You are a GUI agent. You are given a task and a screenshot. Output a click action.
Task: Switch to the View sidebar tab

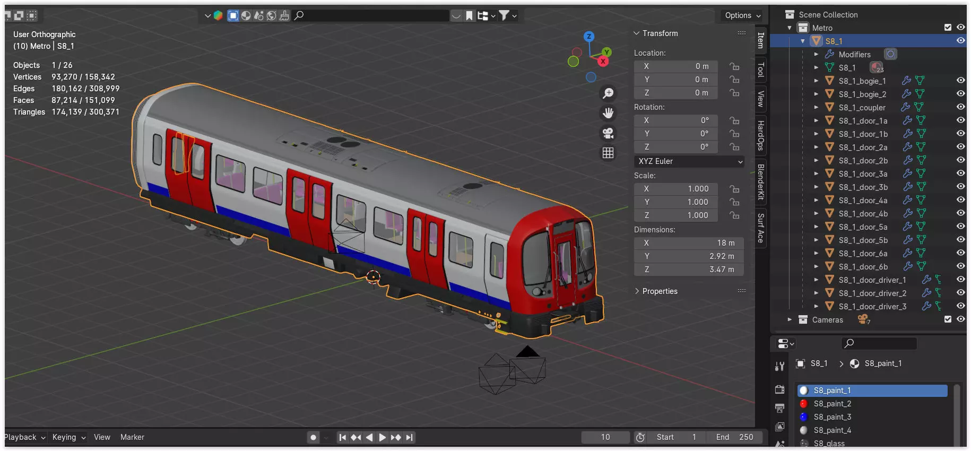[x=760, y=99]
